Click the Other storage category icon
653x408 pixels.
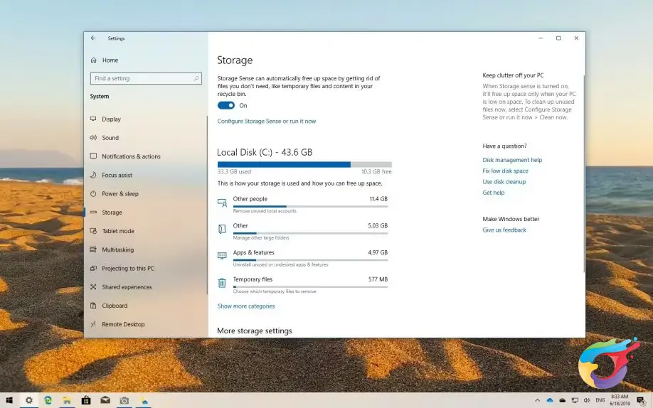222,229
